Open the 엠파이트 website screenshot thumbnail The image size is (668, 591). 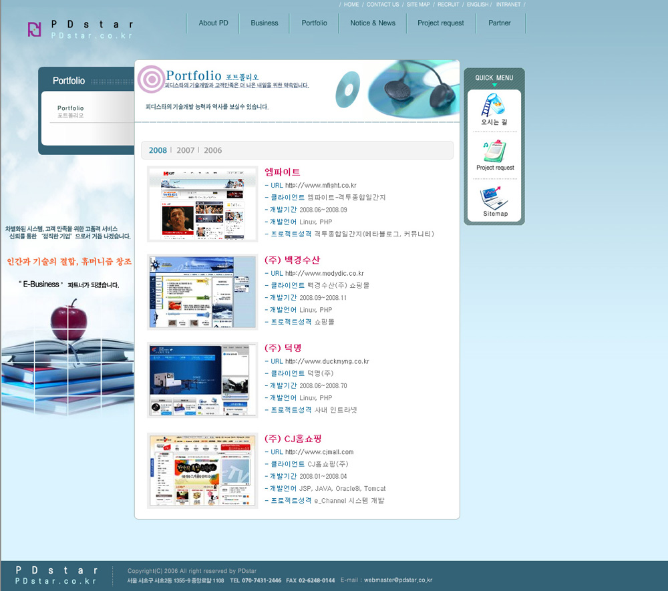pos(202,204)
